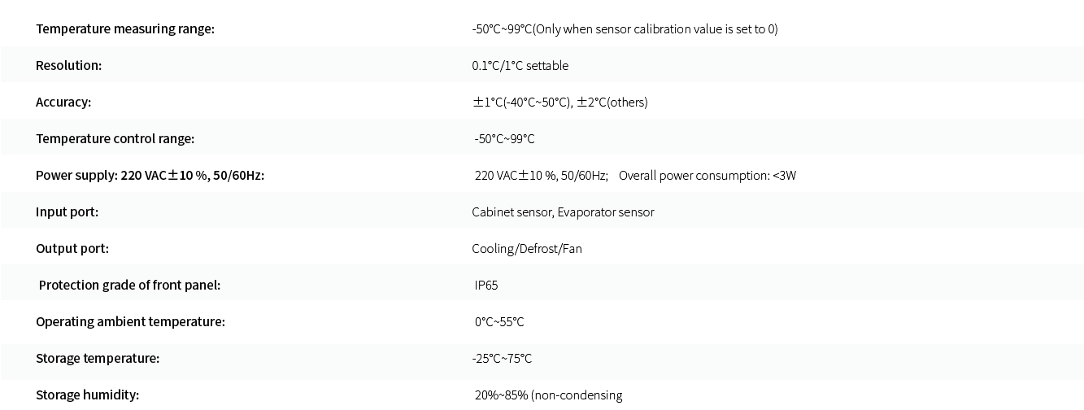Image resolution: width=1084 pixels, height=410 pixels.
Task: Click the Accuracy label
Action: click(x=63, y=102)
